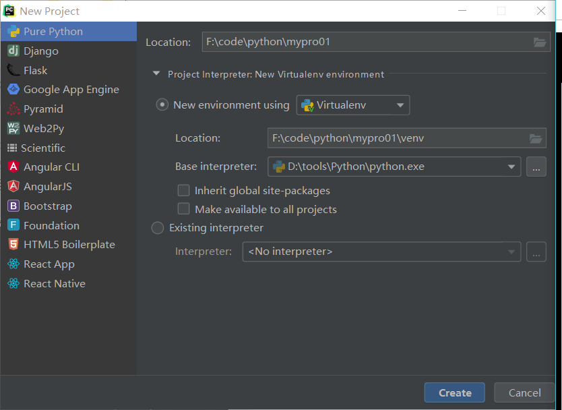The width and height of the screenshot is (562, 410).
Task: Select React Native in project list
Action: (69, 283)
